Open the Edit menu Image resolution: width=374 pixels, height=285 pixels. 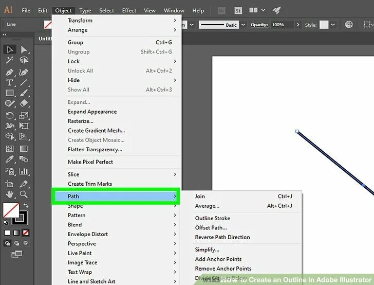tap(43, 10)
